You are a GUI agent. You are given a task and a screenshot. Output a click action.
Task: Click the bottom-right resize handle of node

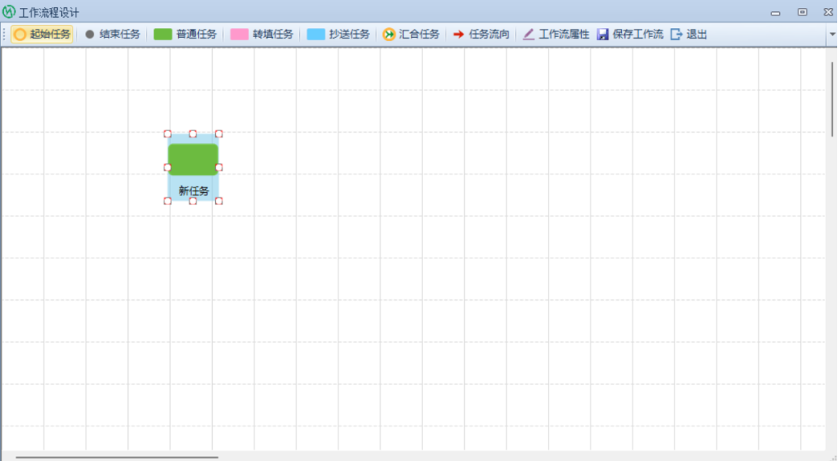218,201
